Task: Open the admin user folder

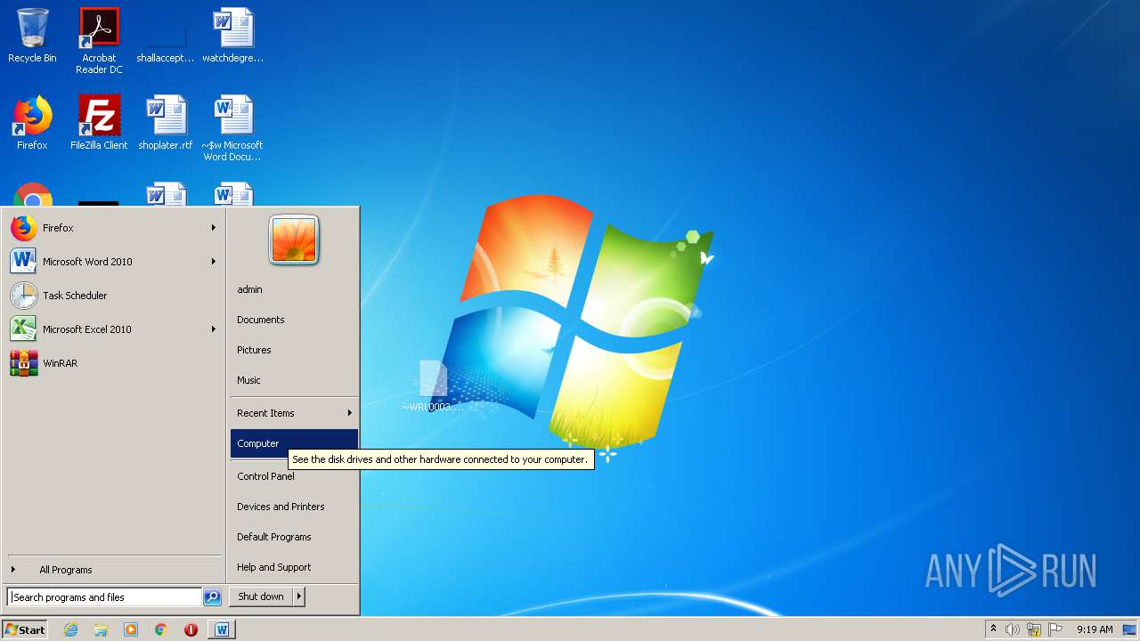Action: pos(294,289)
